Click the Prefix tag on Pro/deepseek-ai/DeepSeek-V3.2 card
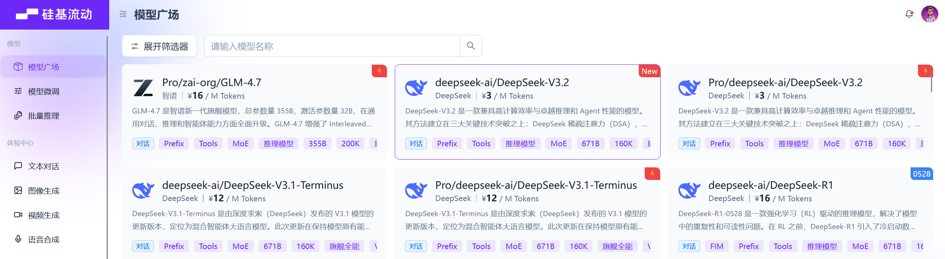 click(720, 143)
